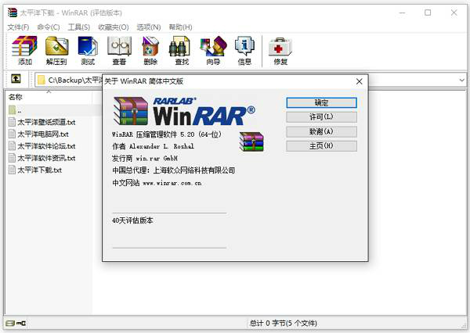Launch the Wizard (向导) toolbar icon
This screenshot has width=470, height=333.
[x=213, y=50]
